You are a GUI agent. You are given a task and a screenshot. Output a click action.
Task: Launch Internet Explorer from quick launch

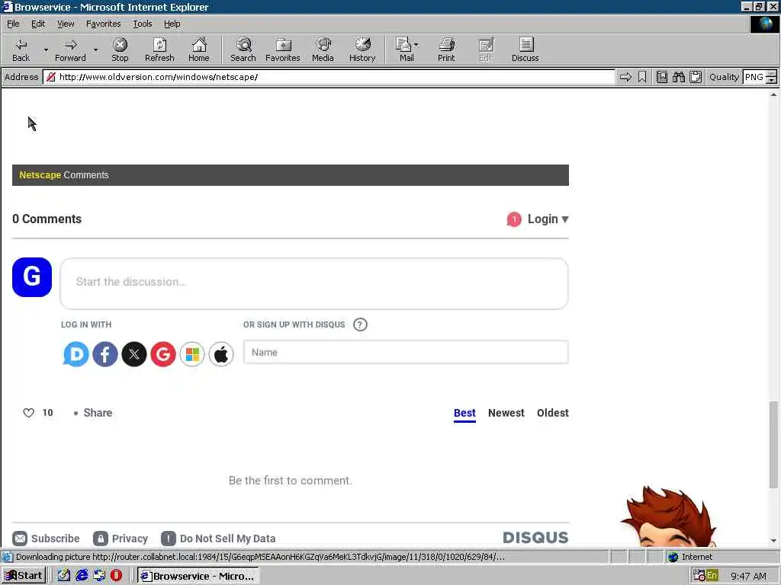(x=82, y=576)
